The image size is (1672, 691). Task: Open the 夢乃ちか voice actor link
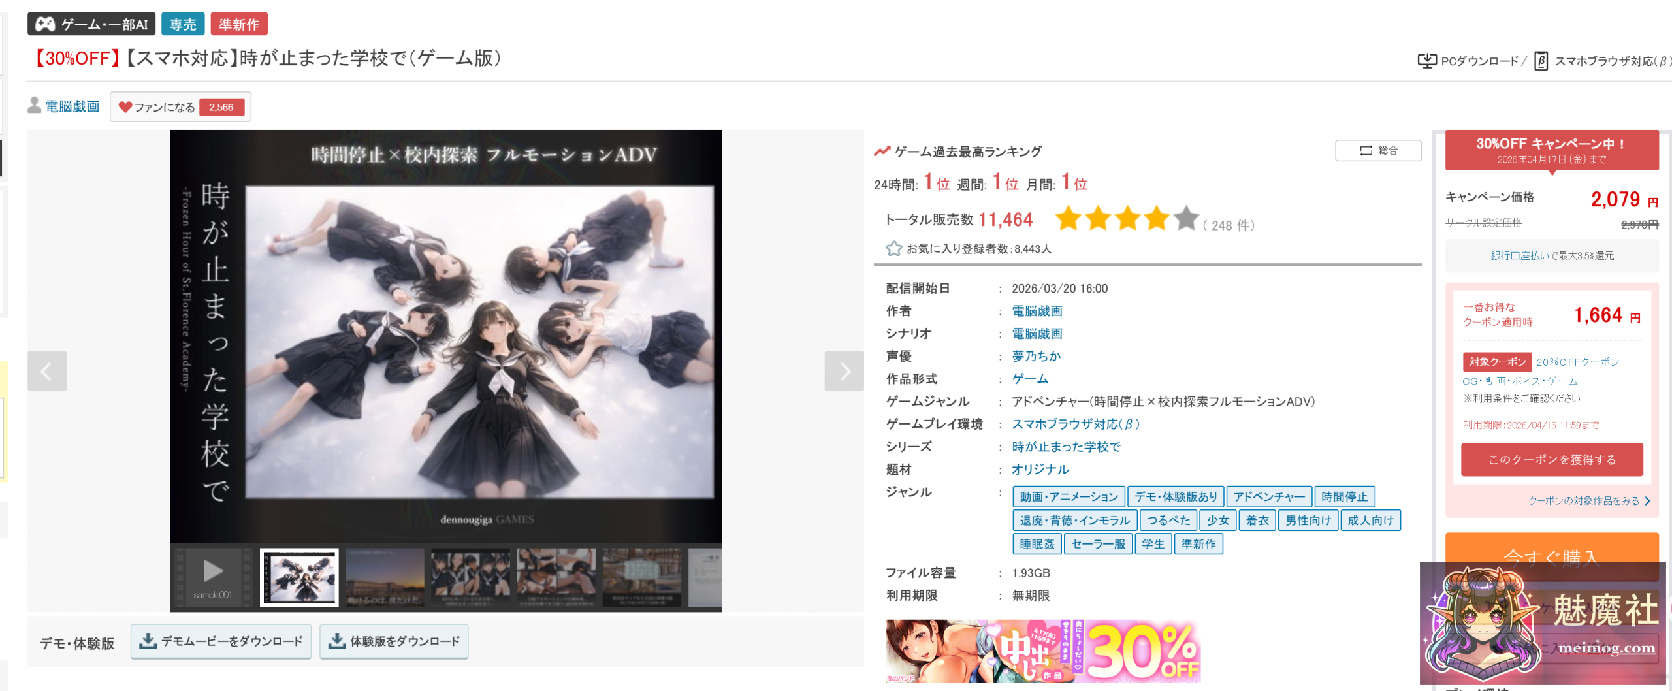click(1036, 357)
